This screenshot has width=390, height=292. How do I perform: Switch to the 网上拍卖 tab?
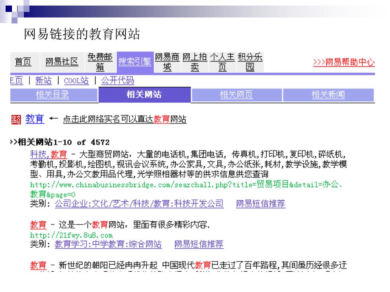[195, 62]
